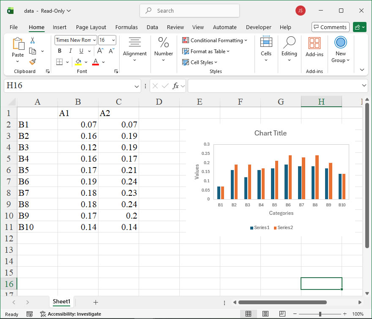The width and height of the screenshot is (372, 319).
Task: Click the Copy icon in Clipboard
Action: click(x=33, y=51)
